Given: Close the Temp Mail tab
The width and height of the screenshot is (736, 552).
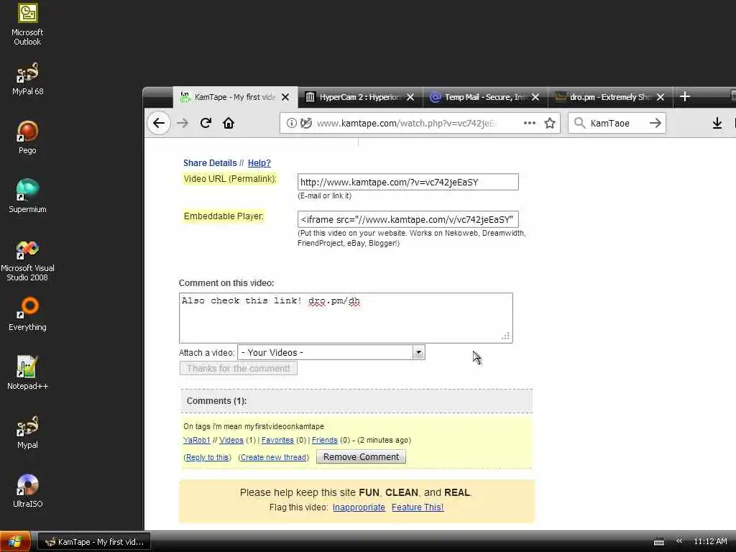Looking at the screenshot, I should pyautogui.click(x=535, y=97).
